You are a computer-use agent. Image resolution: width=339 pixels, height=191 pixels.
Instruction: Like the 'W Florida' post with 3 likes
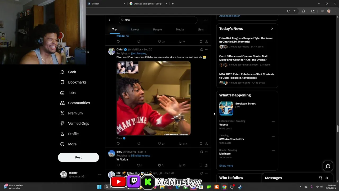[x=160, y=165]
